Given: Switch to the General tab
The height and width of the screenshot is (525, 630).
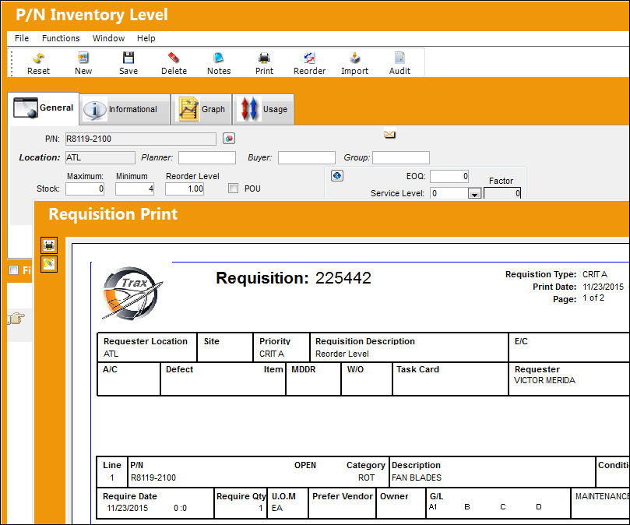Looking at the screenshot, I should coord(44,108).
